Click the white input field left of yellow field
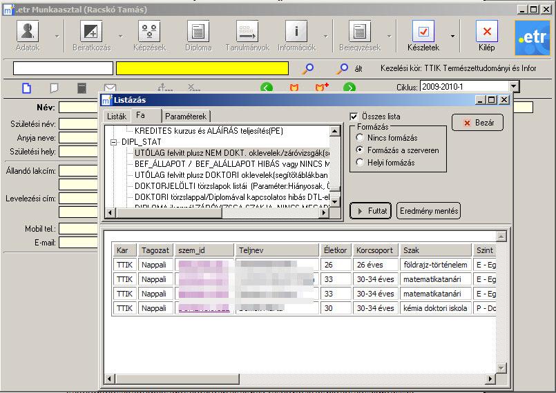556x393 pixels. (63, 68)
